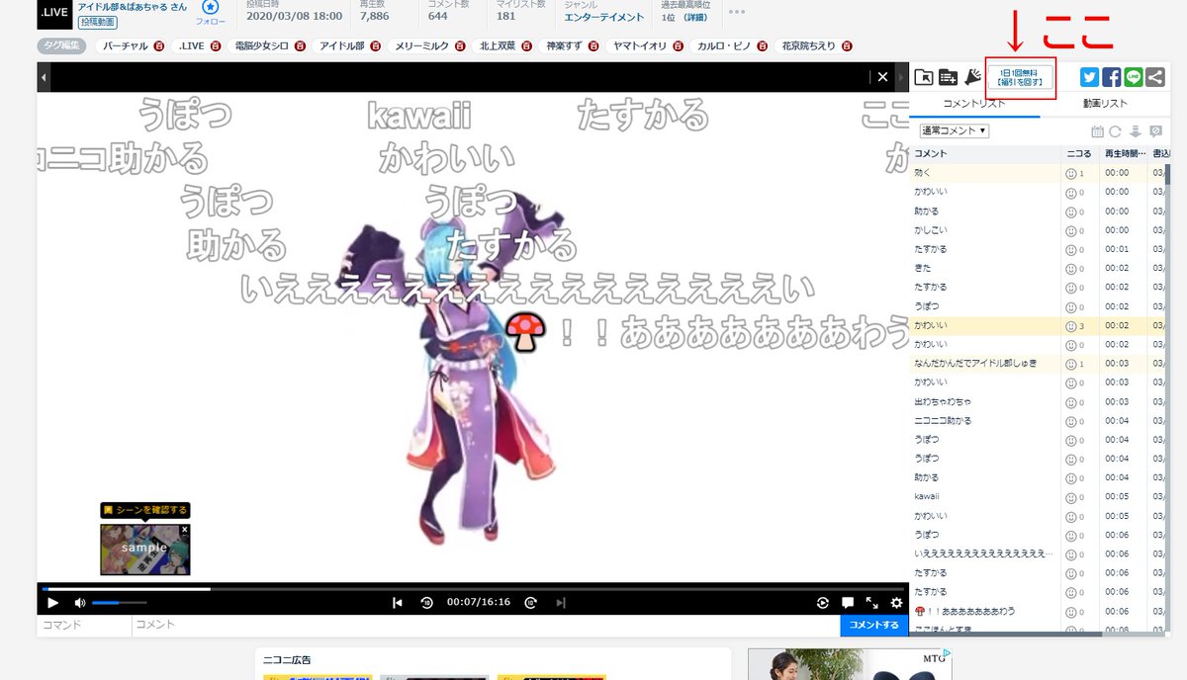Select the kawaii comment row
1187x680 pixels.
click(x=1035, y=496)
